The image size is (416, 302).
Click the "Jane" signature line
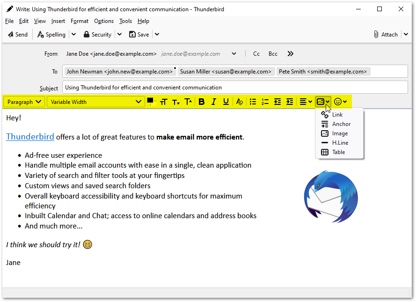13,263
